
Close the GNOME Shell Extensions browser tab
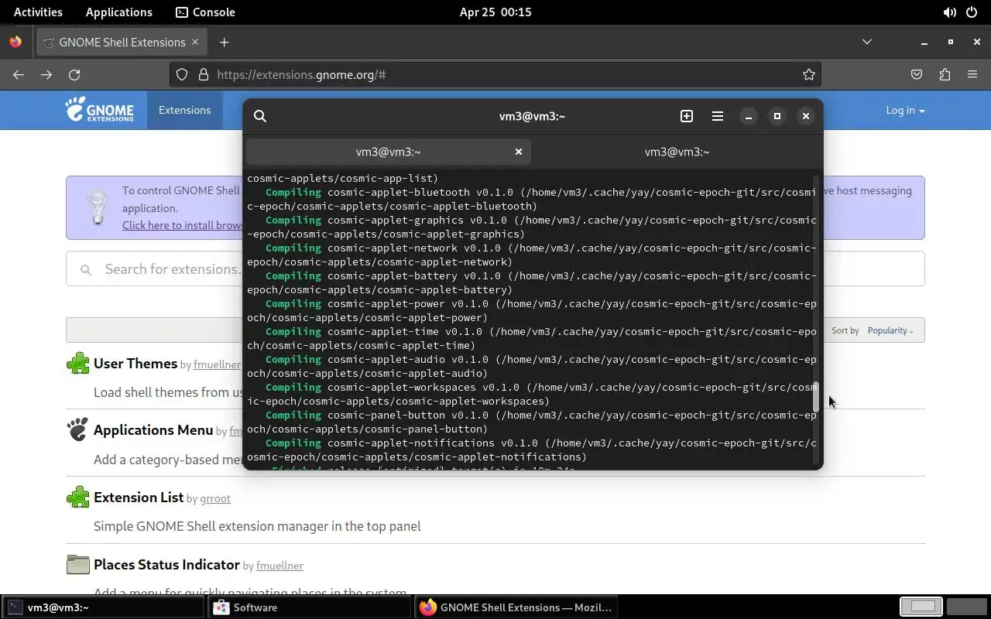195,42
